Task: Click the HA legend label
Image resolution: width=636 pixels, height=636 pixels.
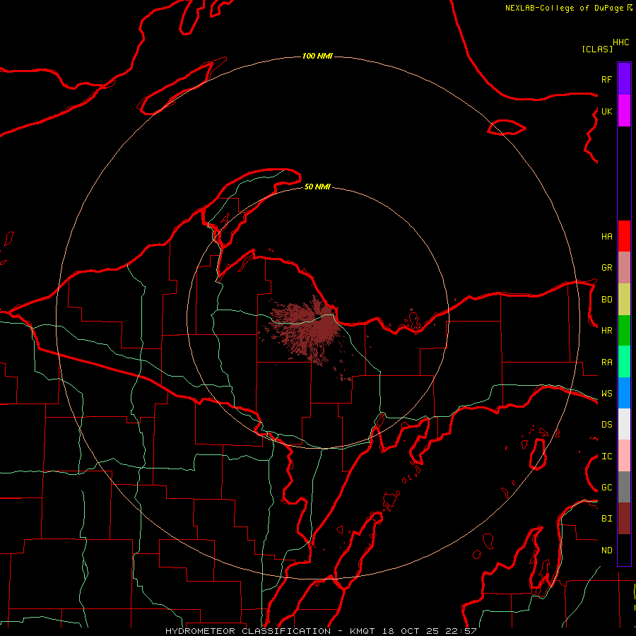Action: (606, 236)
